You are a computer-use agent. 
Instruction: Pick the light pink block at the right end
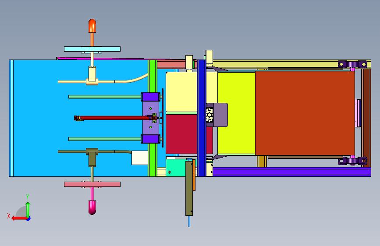click(x=358, y=113)
